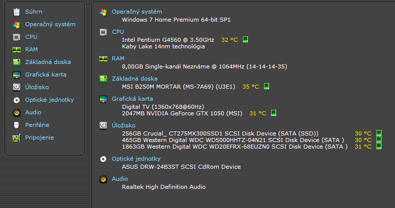Switch to the Súhrn sidebar section
This screenshot has height=208, width=395.
click(33, 12)
